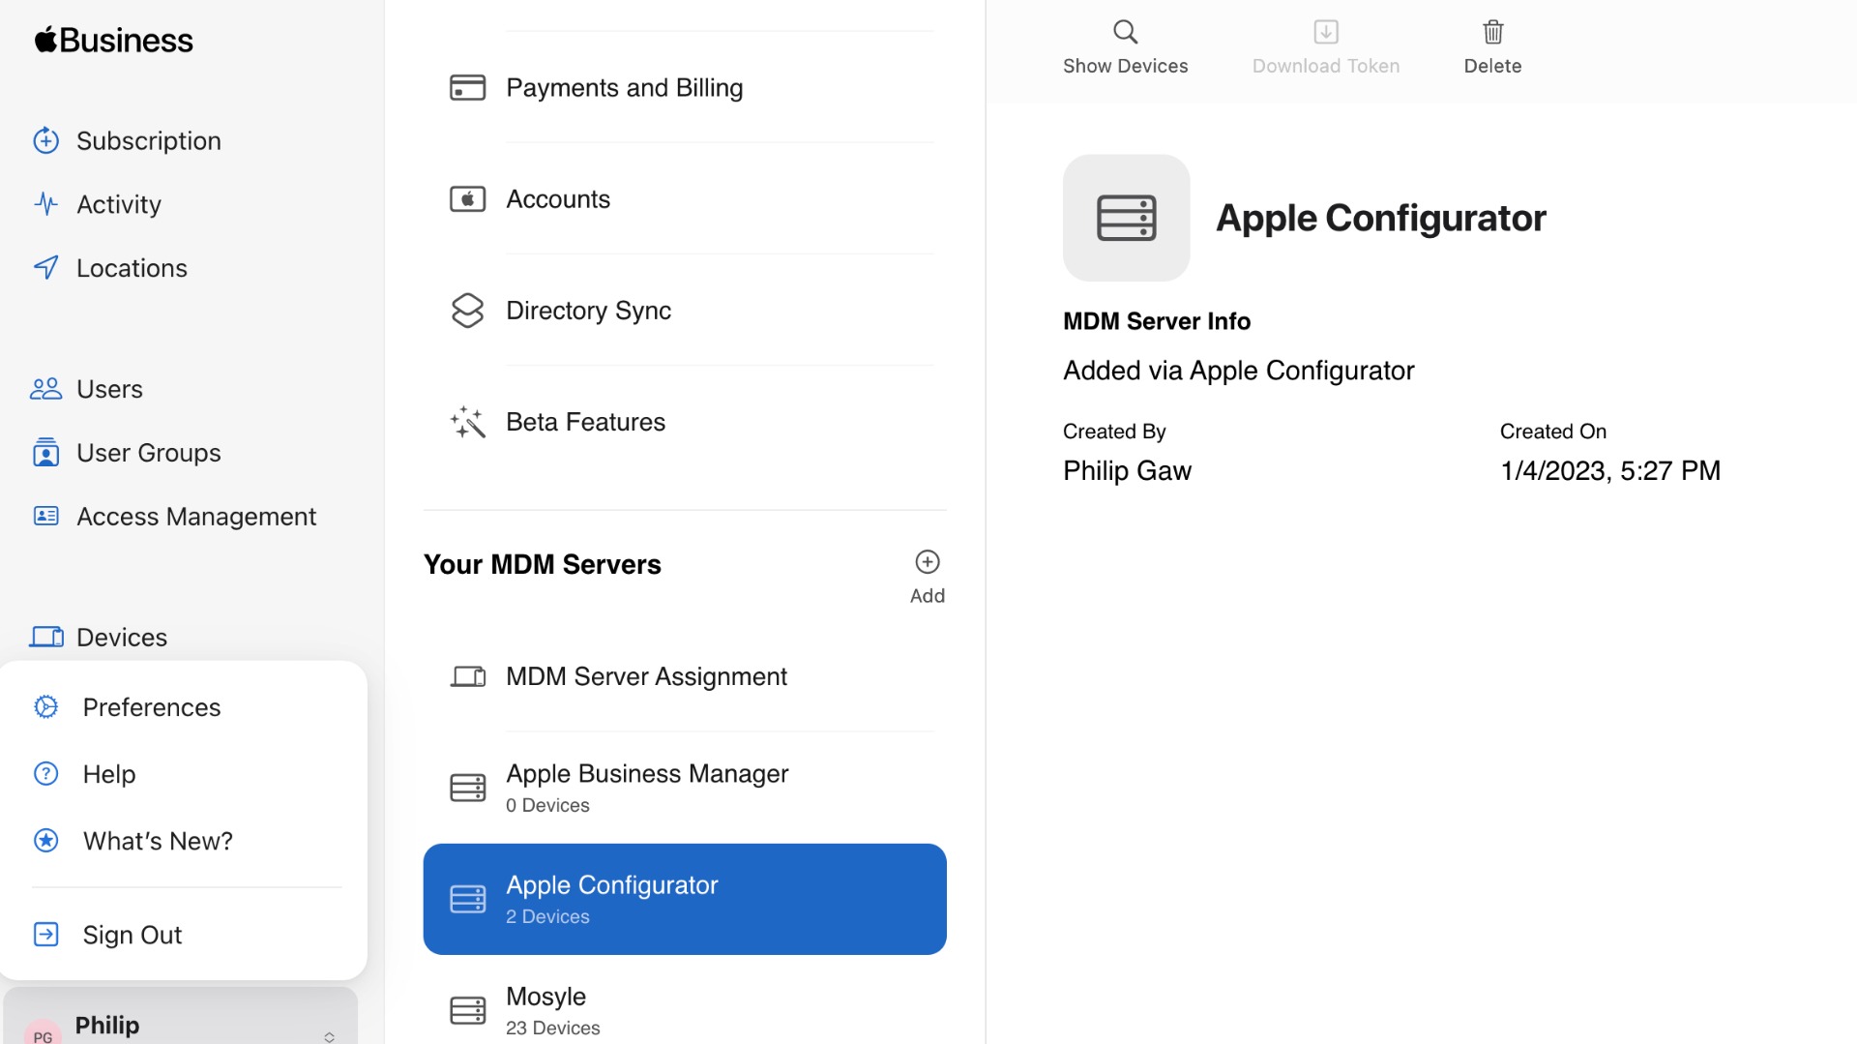Click the Show Devices magnifier icon
The image size is (1857, 1044).
pyautogui.click(x=1125, y=32)
